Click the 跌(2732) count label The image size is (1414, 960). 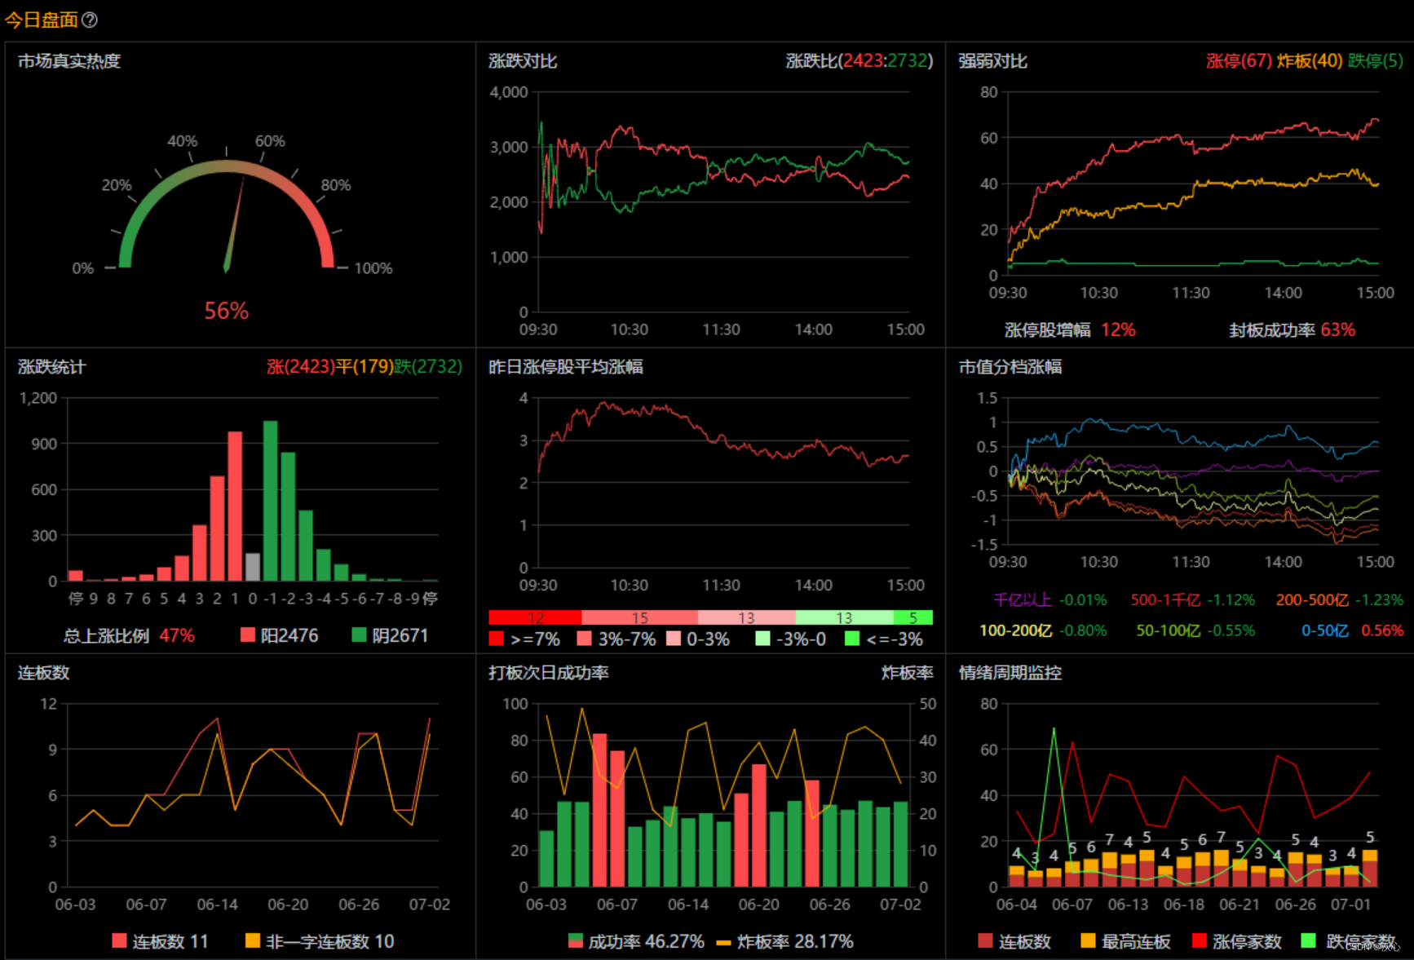[x=428, y=367]
